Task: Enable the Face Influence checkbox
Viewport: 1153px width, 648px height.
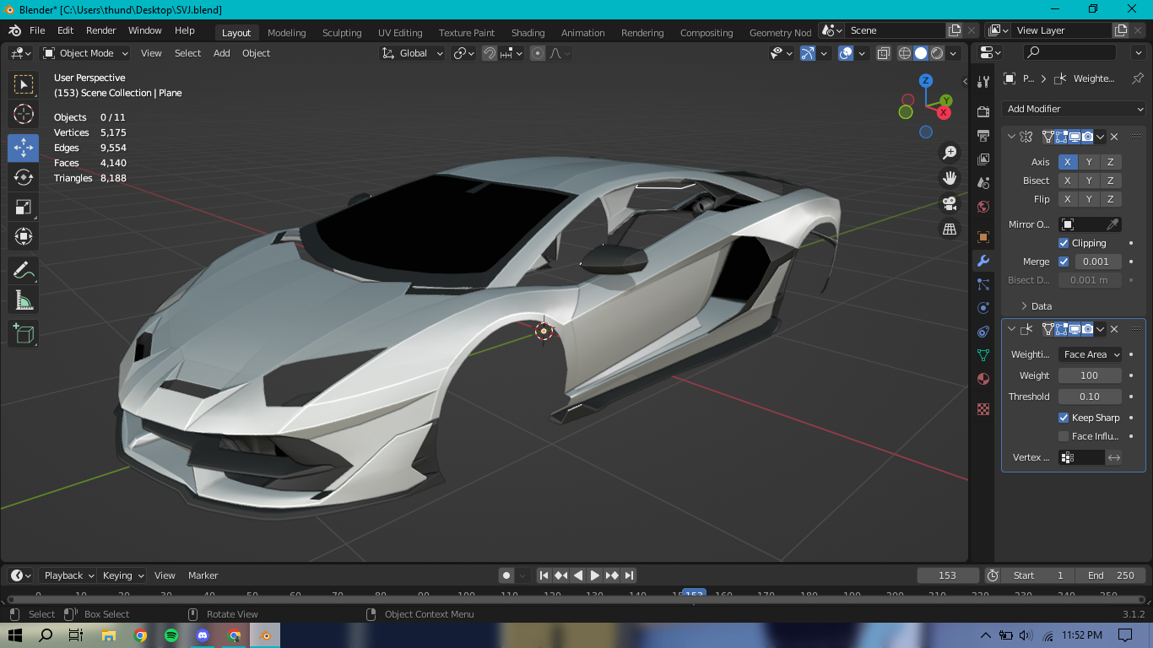Action: (x=1064, y=436)
